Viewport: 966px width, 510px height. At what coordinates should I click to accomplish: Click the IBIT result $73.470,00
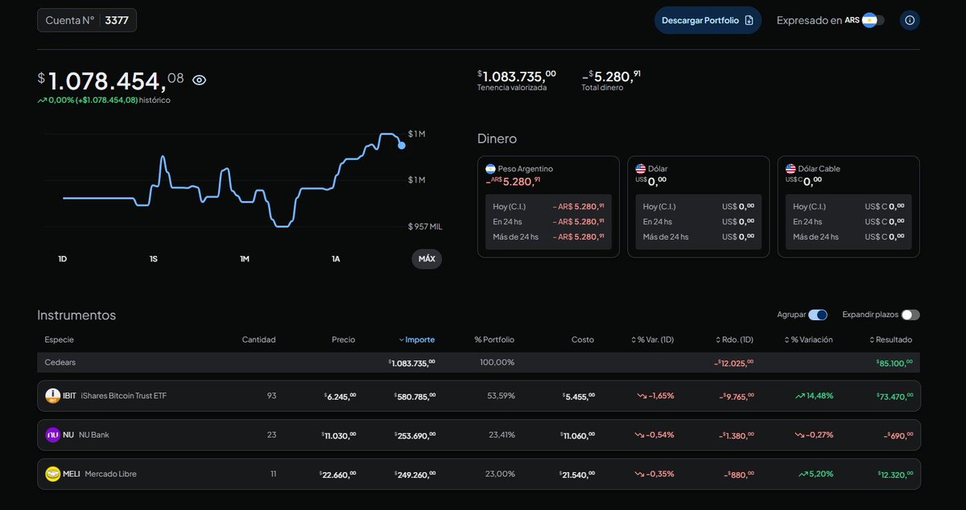tap(894, 396)
